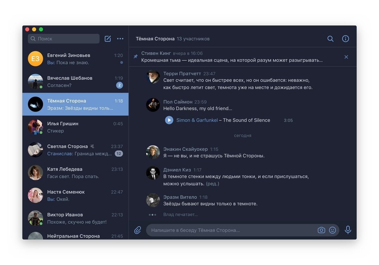Dismiss the pinned Стивен Кинг message
This screenshot has height=265, width=379.
click(x=346, y=57)
